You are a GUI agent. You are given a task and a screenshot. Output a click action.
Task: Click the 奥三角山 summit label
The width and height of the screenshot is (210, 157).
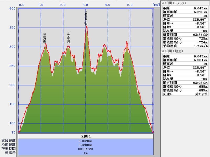[86, 18]
